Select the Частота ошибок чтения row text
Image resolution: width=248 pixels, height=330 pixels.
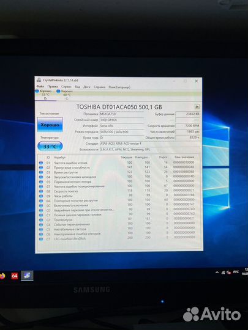(x=70, y=163)
